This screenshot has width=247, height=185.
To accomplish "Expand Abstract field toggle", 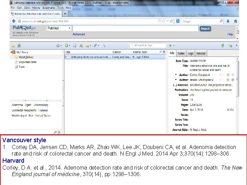I will 175,85.
